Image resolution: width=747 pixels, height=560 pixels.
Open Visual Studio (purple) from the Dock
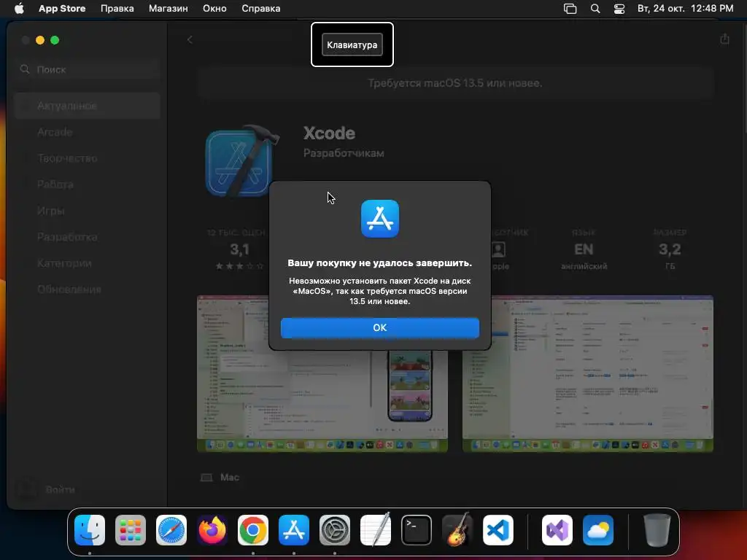click(557, 530)
